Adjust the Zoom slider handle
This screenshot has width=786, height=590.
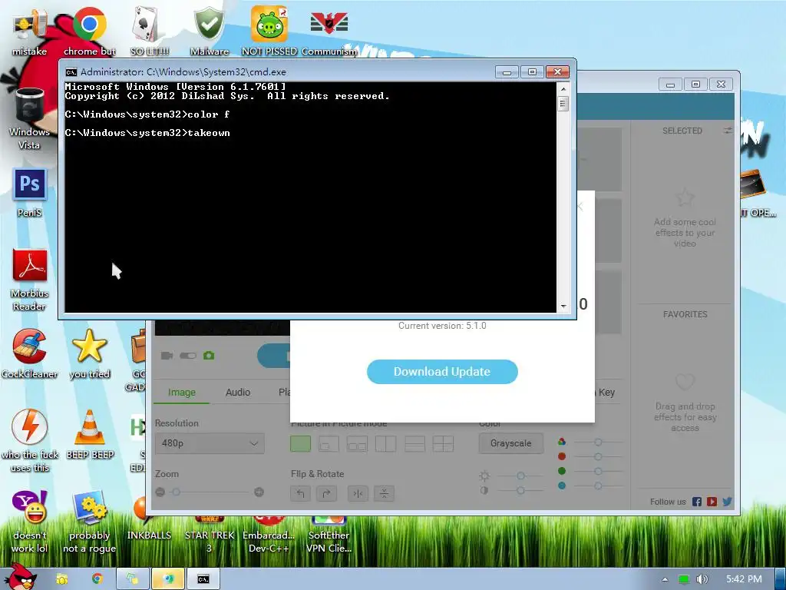(x=176, y=492)
